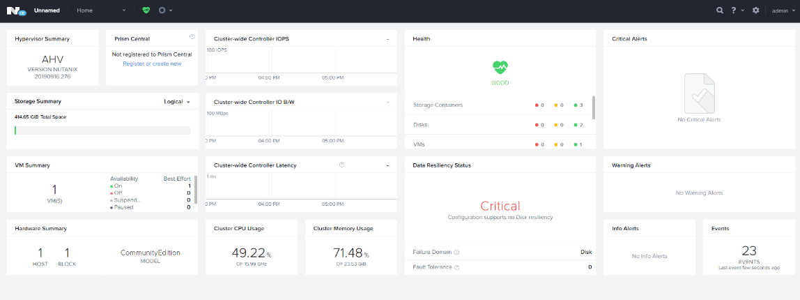Viewport: 800px width, 300px height.
Task: Expand the help menu chevron
Action: tap(742, 10)
